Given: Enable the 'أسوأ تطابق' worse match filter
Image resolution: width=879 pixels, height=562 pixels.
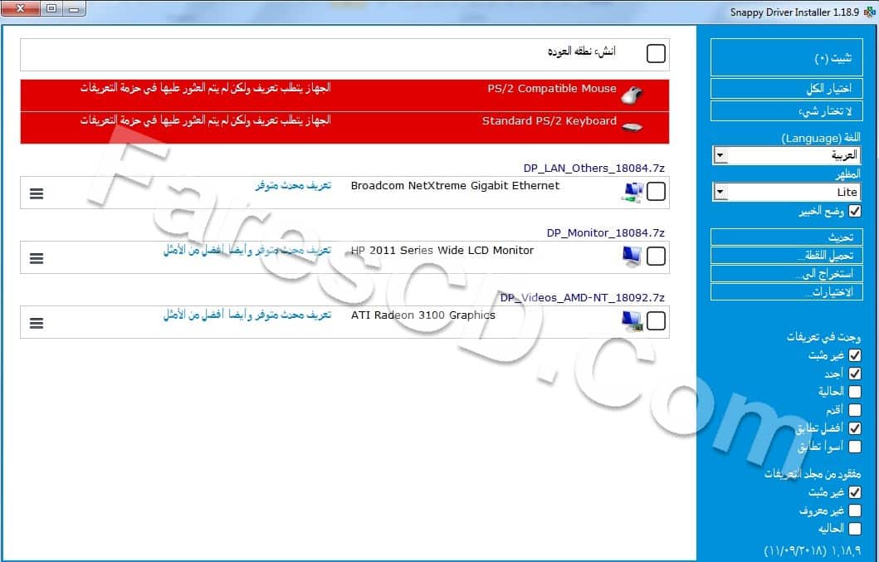Looking at the screenshot, I should click(854, 447).
